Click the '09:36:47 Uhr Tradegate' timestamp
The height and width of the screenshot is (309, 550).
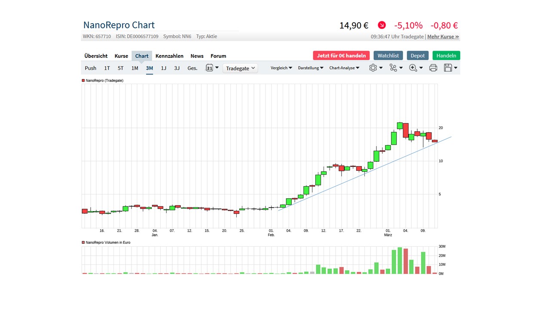tap(397, 37)
